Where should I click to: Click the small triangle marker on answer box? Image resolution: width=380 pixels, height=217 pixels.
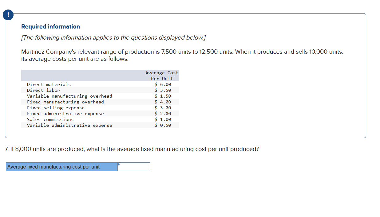119,164
